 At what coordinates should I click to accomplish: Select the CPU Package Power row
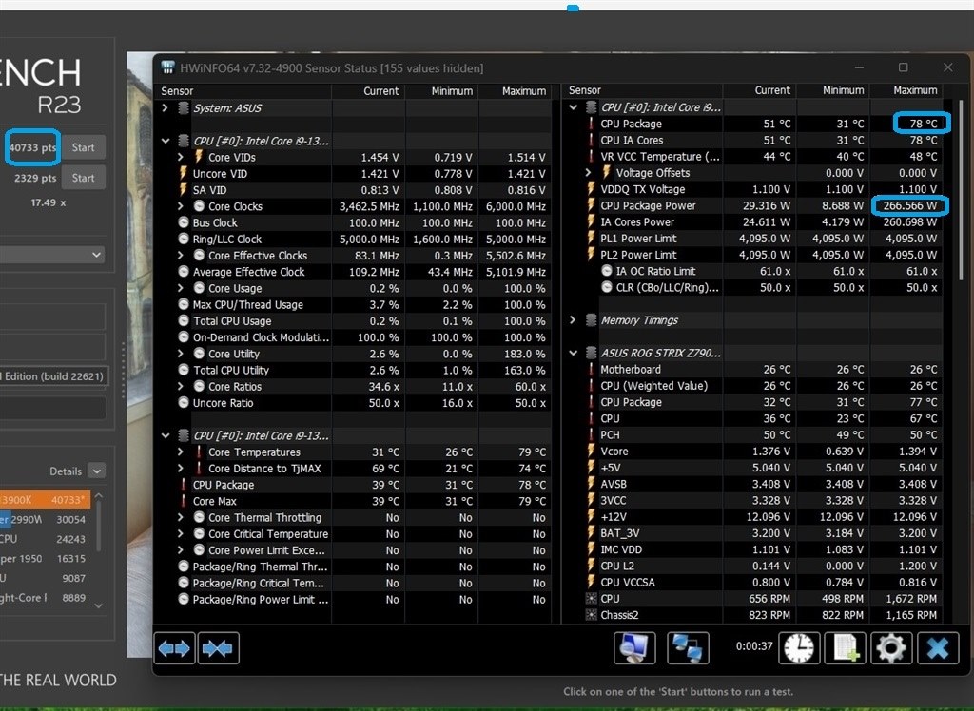[x=755, y=205]
